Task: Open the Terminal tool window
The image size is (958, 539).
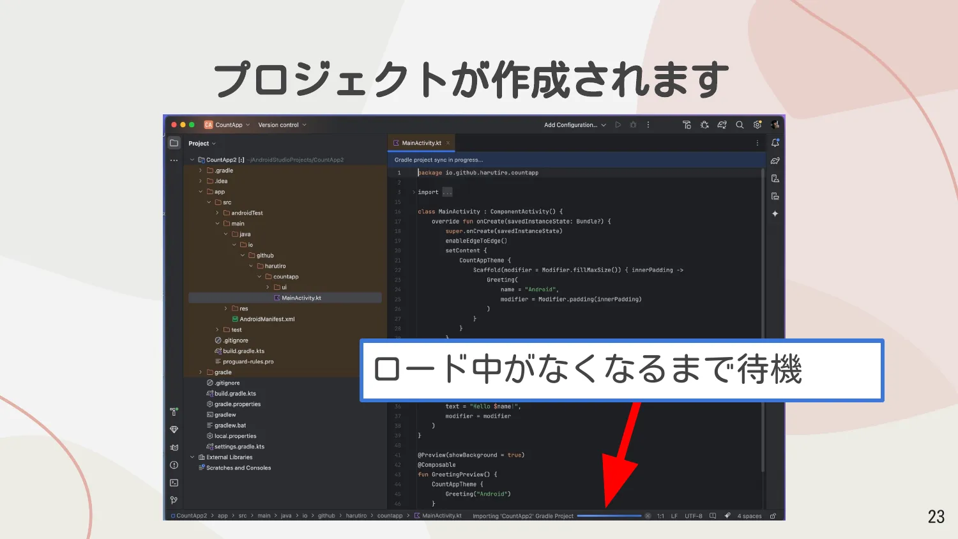Action: (x=174, y=483)
